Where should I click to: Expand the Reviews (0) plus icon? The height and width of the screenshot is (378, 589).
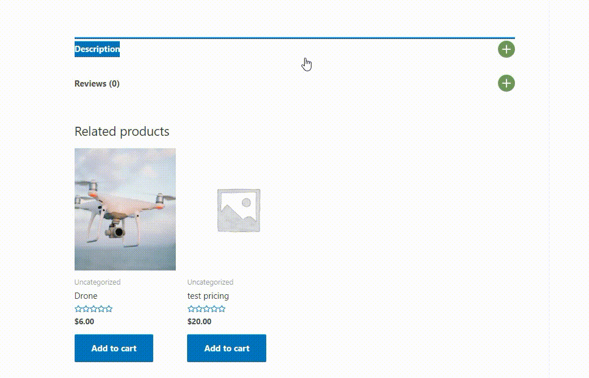(x=506, y=84)
